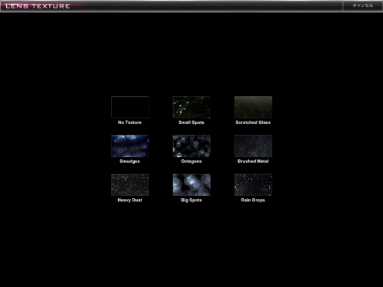
Task: Pick the Scratched Glass texture thumbnail
Action: (x=253, y=107)
